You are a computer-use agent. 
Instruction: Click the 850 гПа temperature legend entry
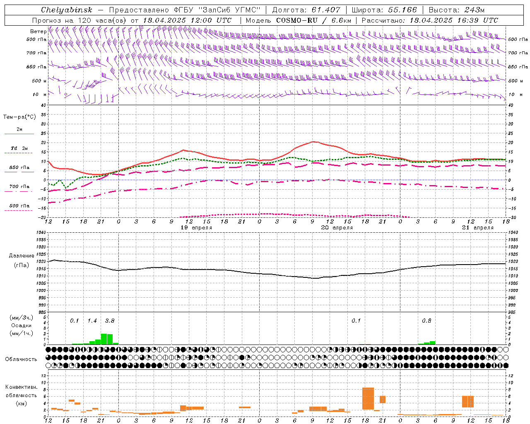[x=19, y=168]
